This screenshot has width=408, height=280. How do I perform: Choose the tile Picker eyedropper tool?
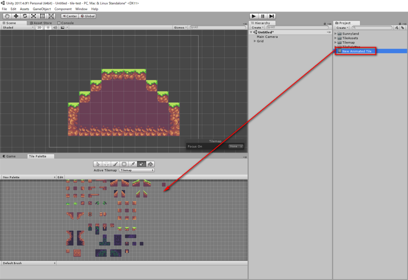(x=133, y=164)
